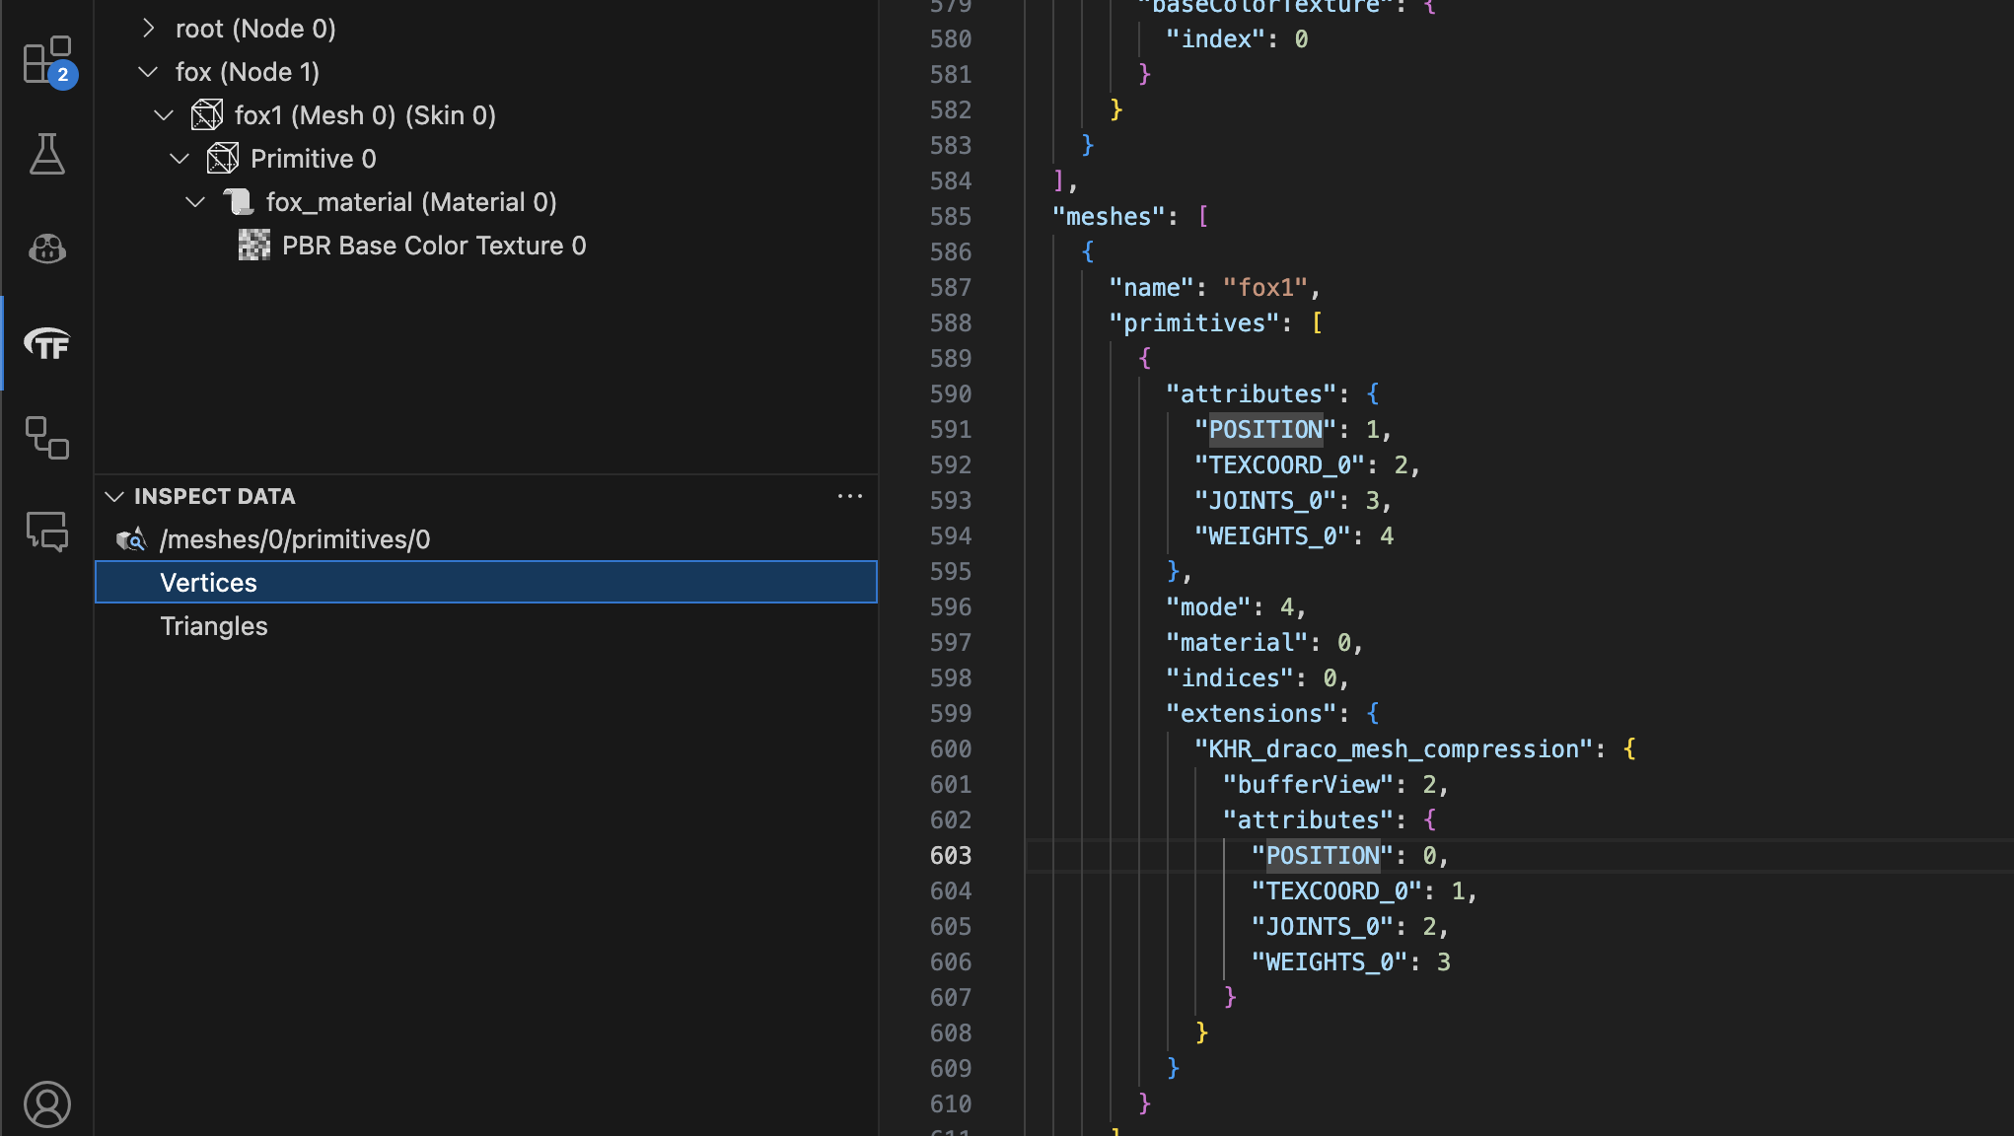Collapse the fox (Node 1) tree item
This screenshot has height=1136, width=2014.
[x=147, y=71]
